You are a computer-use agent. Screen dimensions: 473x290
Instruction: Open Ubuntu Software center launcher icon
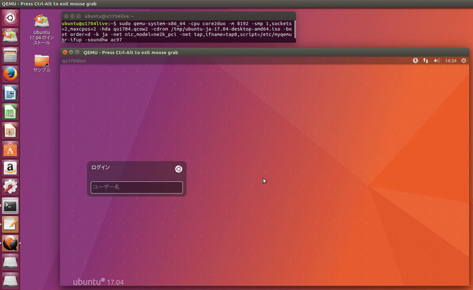pyautogui.click(x=10, y=150)
